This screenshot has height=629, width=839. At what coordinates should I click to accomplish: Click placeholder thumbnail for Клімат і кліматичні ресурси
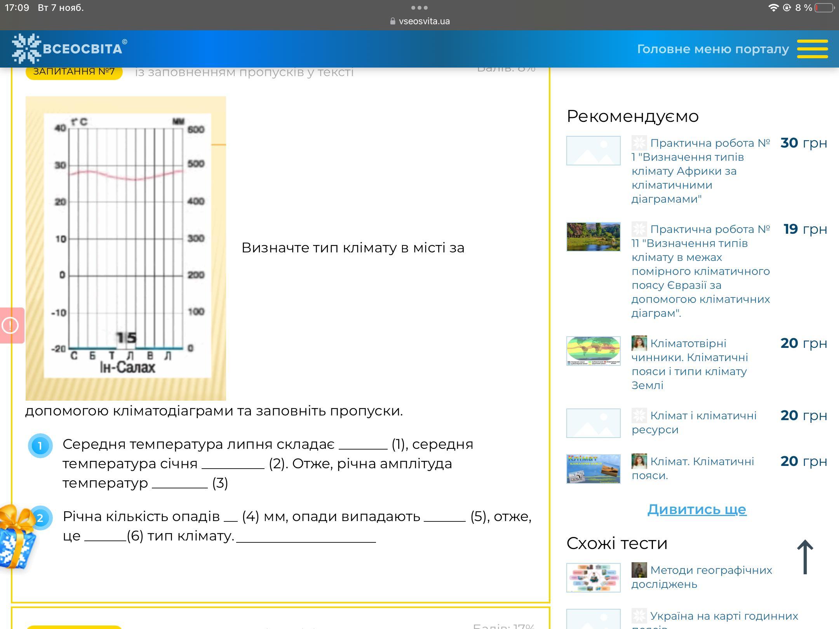pyautogui.click(x=594, y=423)
